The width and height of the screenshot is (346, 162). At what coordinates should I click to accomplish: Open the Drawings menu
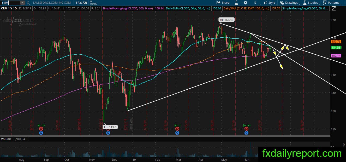(289, 3)
